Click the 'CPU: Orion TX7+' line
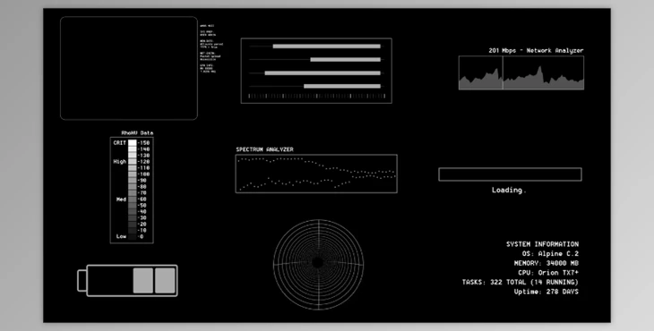This screenshot has width=654, height=331. tap(548, 273)
